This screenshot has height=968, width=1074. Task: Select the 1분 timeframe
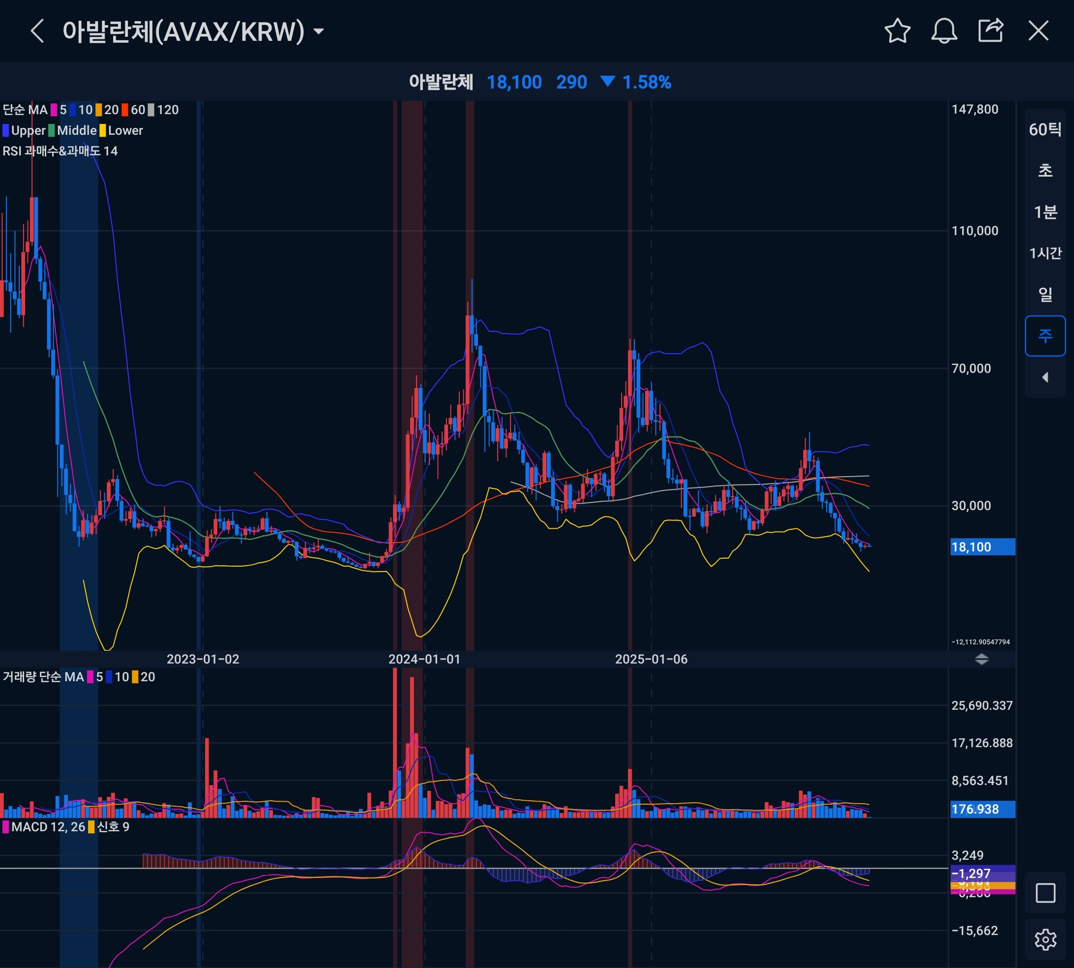(1045, 212)
